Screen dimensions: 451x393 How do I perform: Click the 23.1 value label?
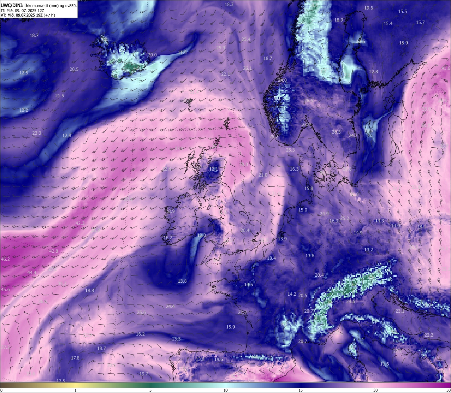coord(400,311)
